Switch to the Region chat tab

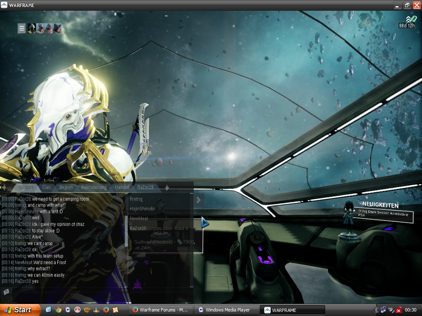(66, 187)
